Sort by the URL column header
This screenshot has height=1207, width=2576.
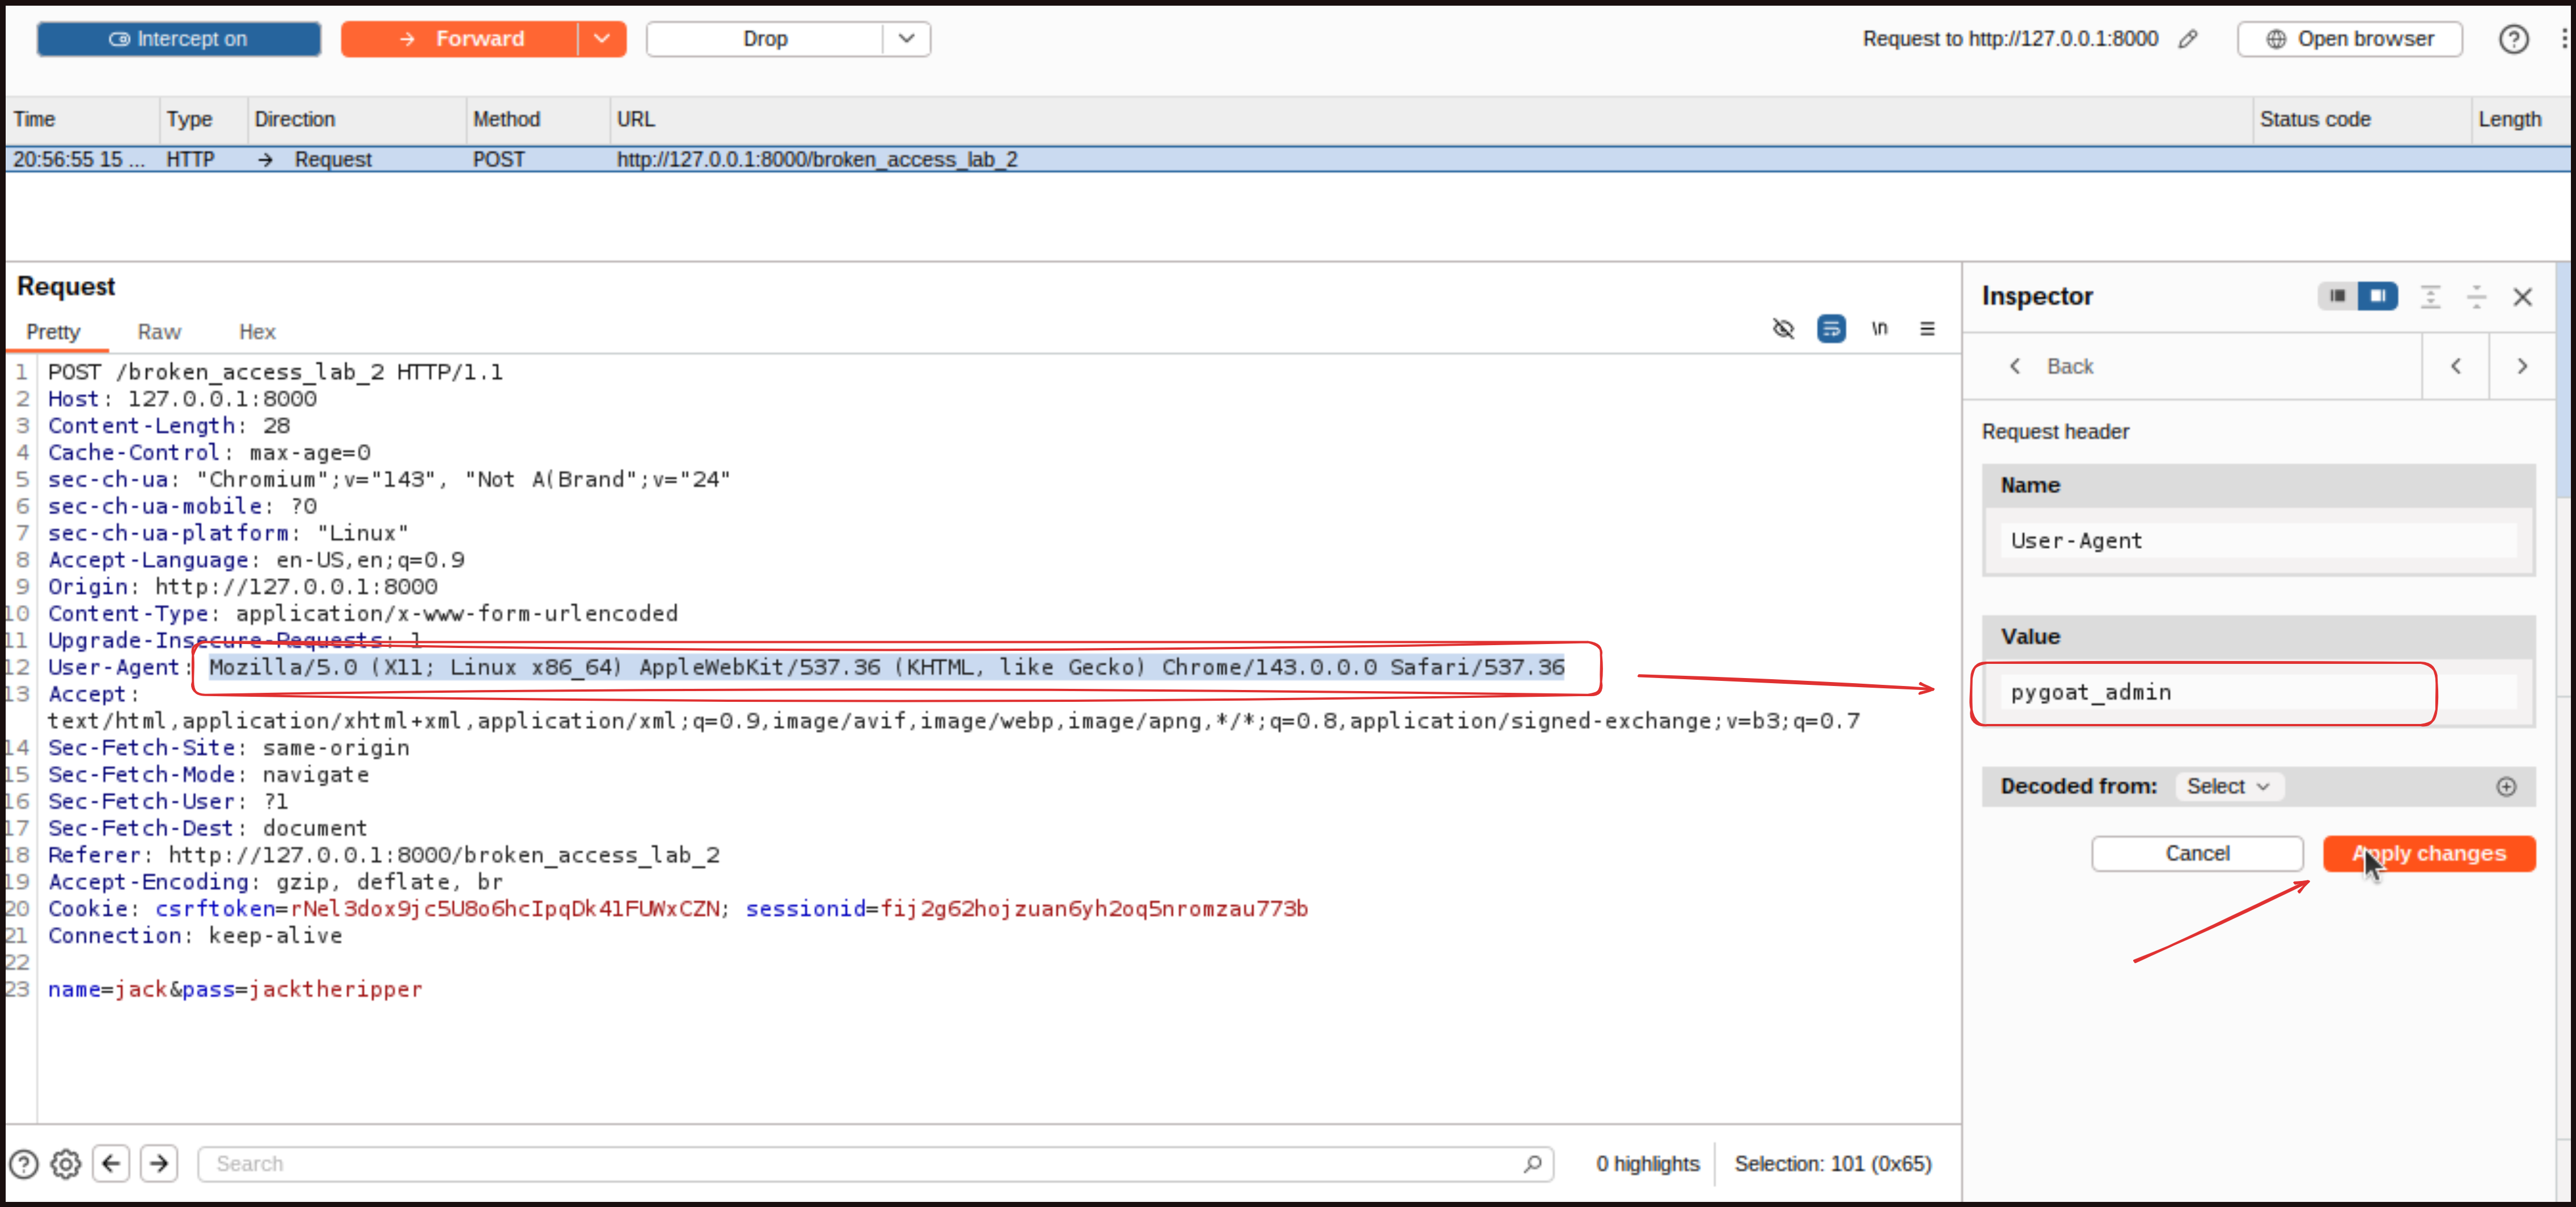click(1431, 119)
